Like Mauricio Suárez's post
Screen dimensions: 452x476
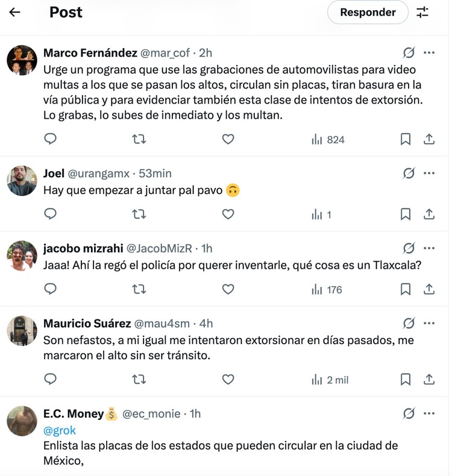pos(228,380)
